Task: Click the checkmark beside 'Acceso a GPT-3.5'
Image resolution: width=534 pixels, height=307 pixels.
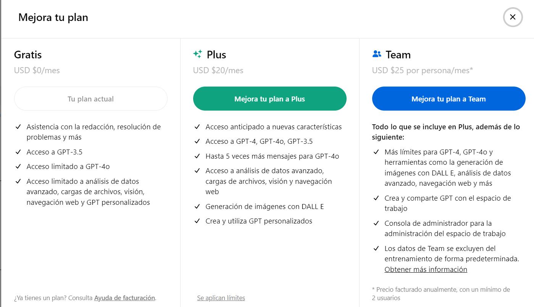Action: click(18, 152)
